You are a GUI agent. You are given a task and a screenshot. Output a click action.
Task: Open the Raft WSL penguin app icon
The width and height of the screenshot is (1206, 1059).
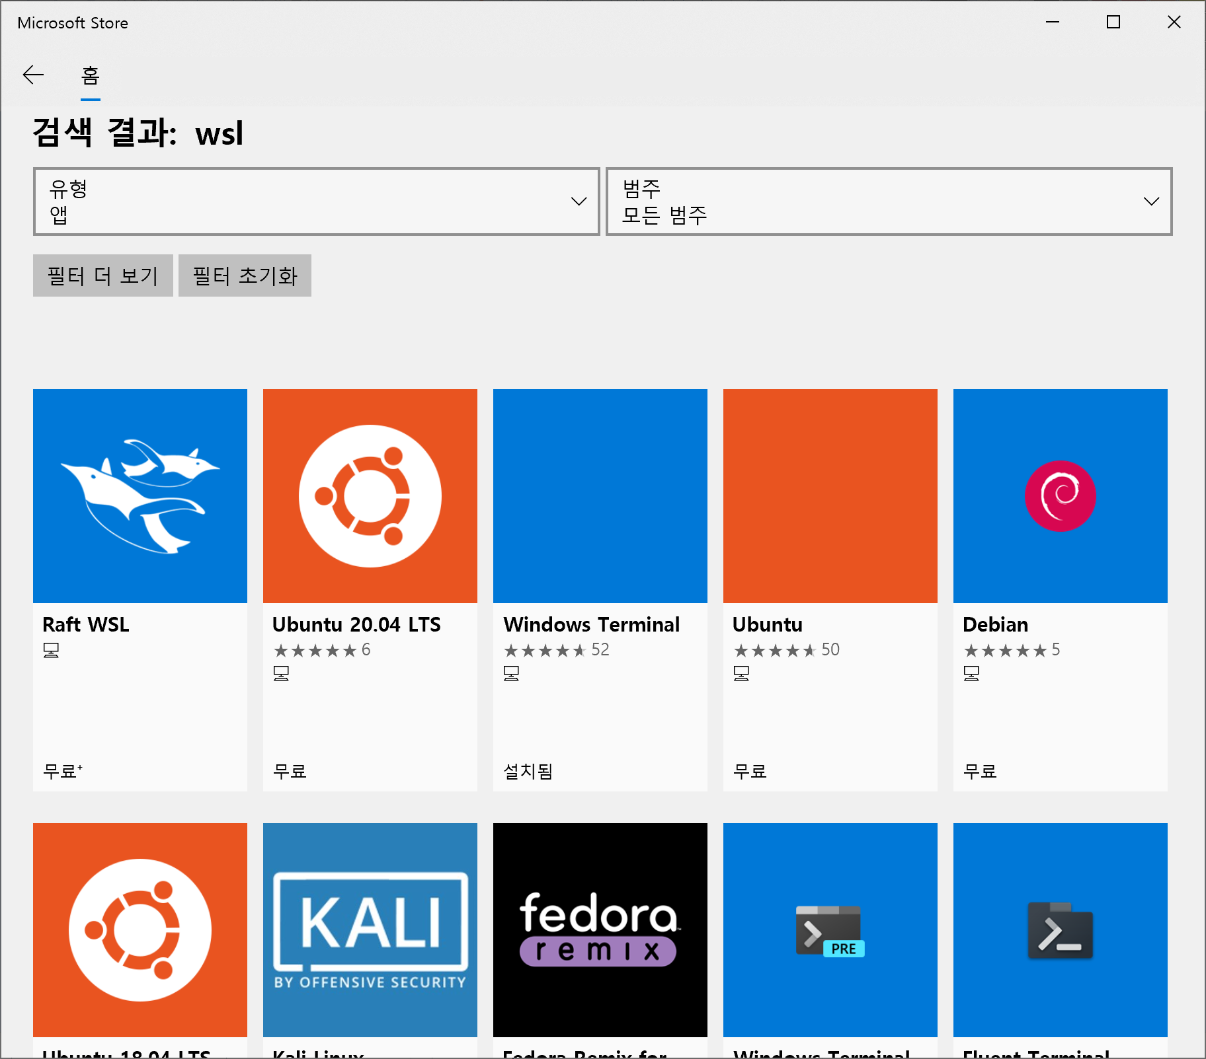140,495
